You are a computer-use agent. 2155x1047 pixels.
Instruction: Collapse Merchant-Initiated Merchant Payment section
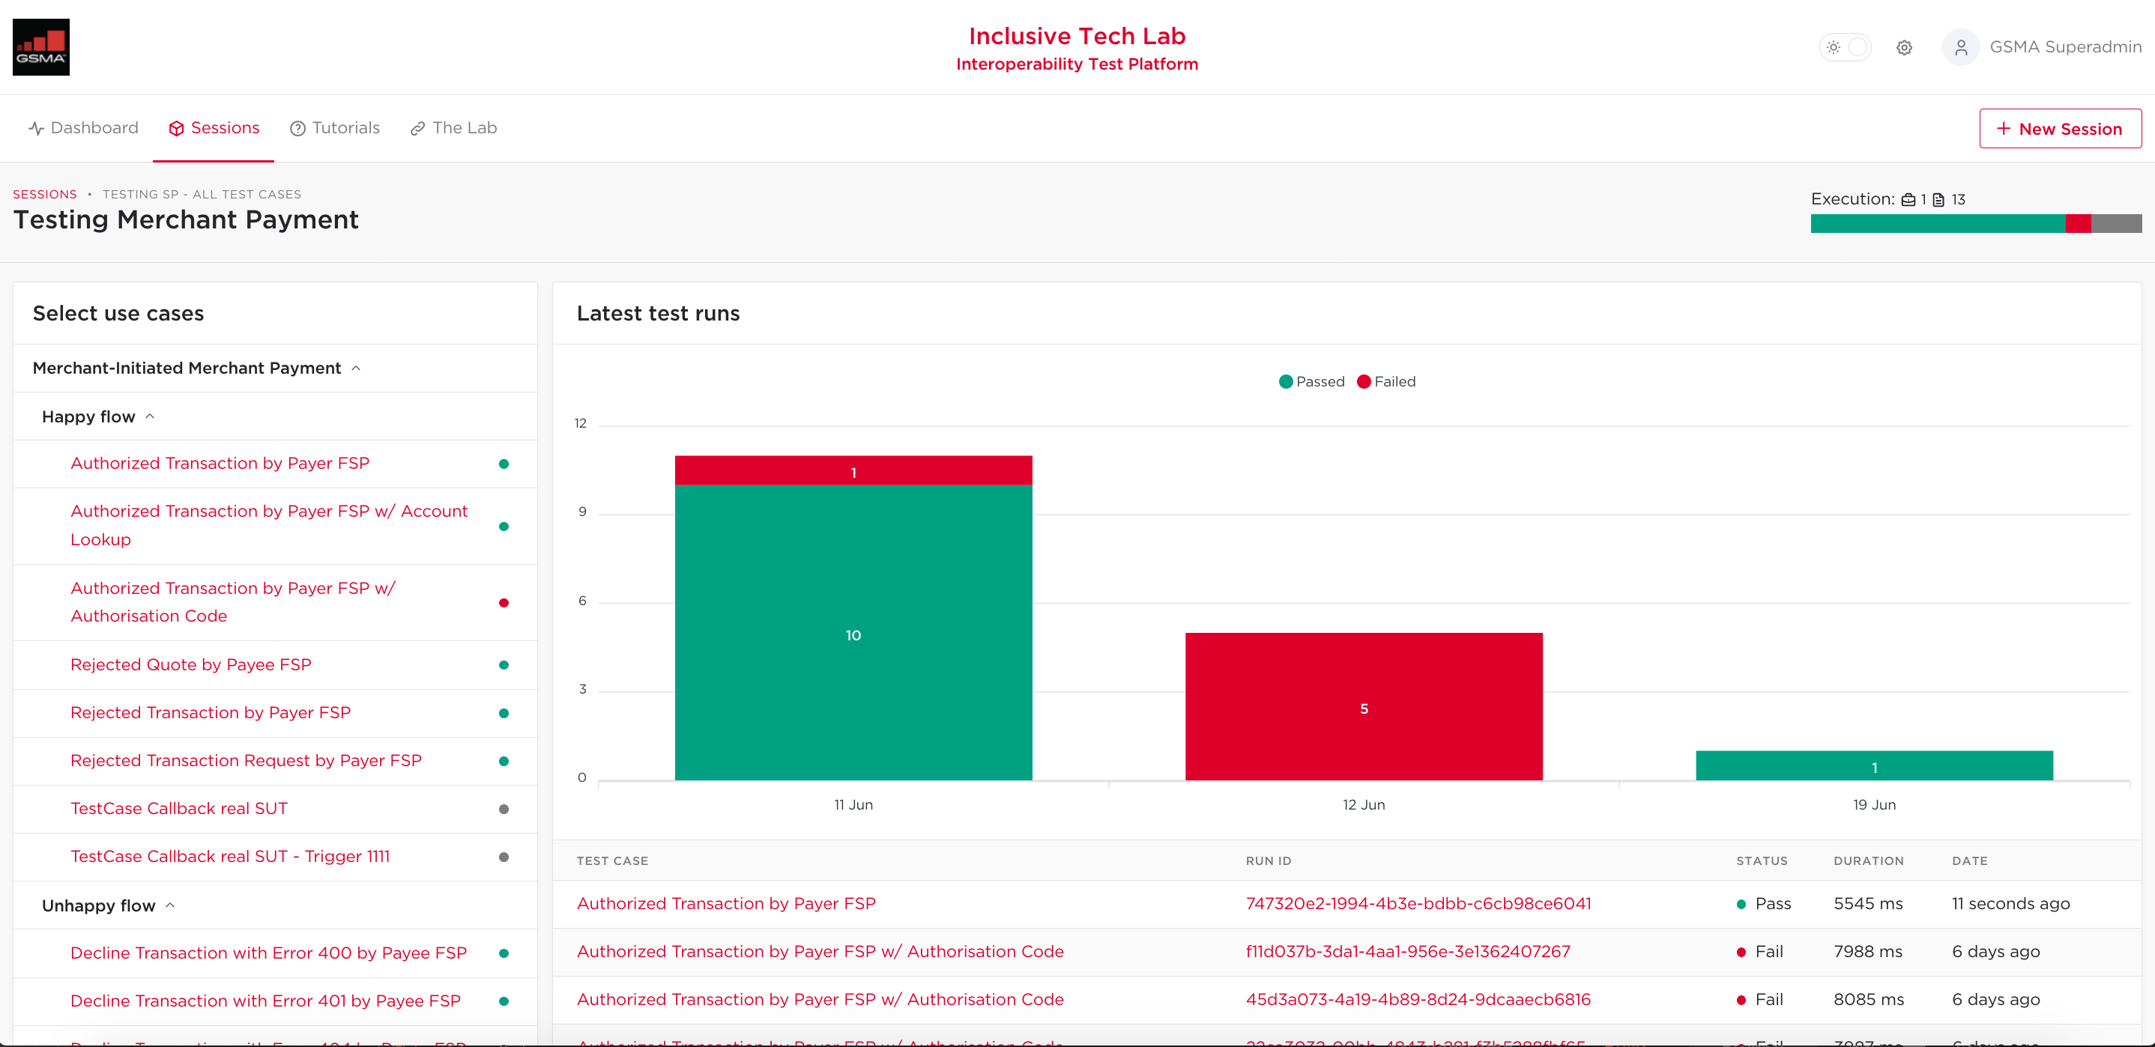coord(196,368)
